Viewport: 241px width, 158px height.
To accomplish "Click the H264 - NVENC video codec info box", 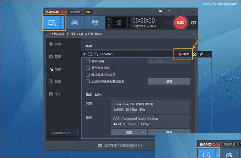I will pyautogui.click(x=150, y=107).
